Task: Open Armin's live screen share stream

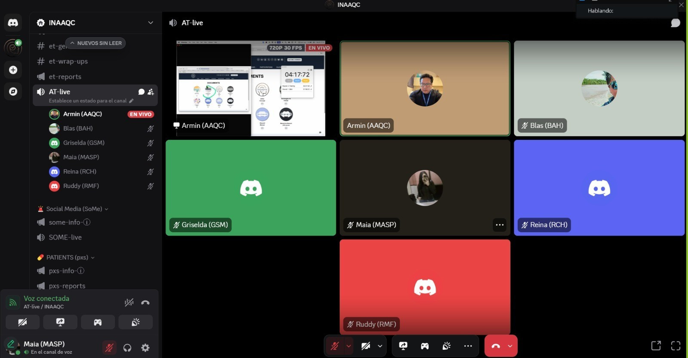Action: click(251, 88)
